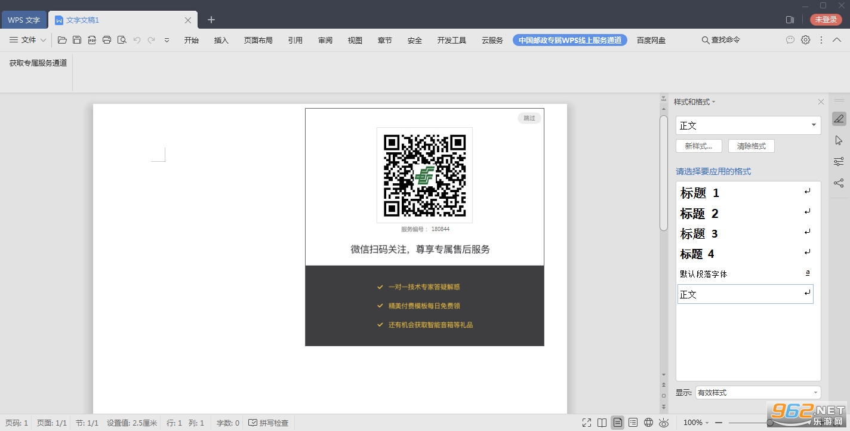Select the 视图 ribbon tab
This screenshot has height=431, width=850.
point(355,40)
